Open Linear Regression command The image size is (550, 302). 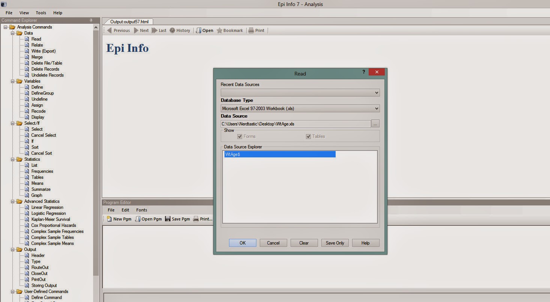47,207
